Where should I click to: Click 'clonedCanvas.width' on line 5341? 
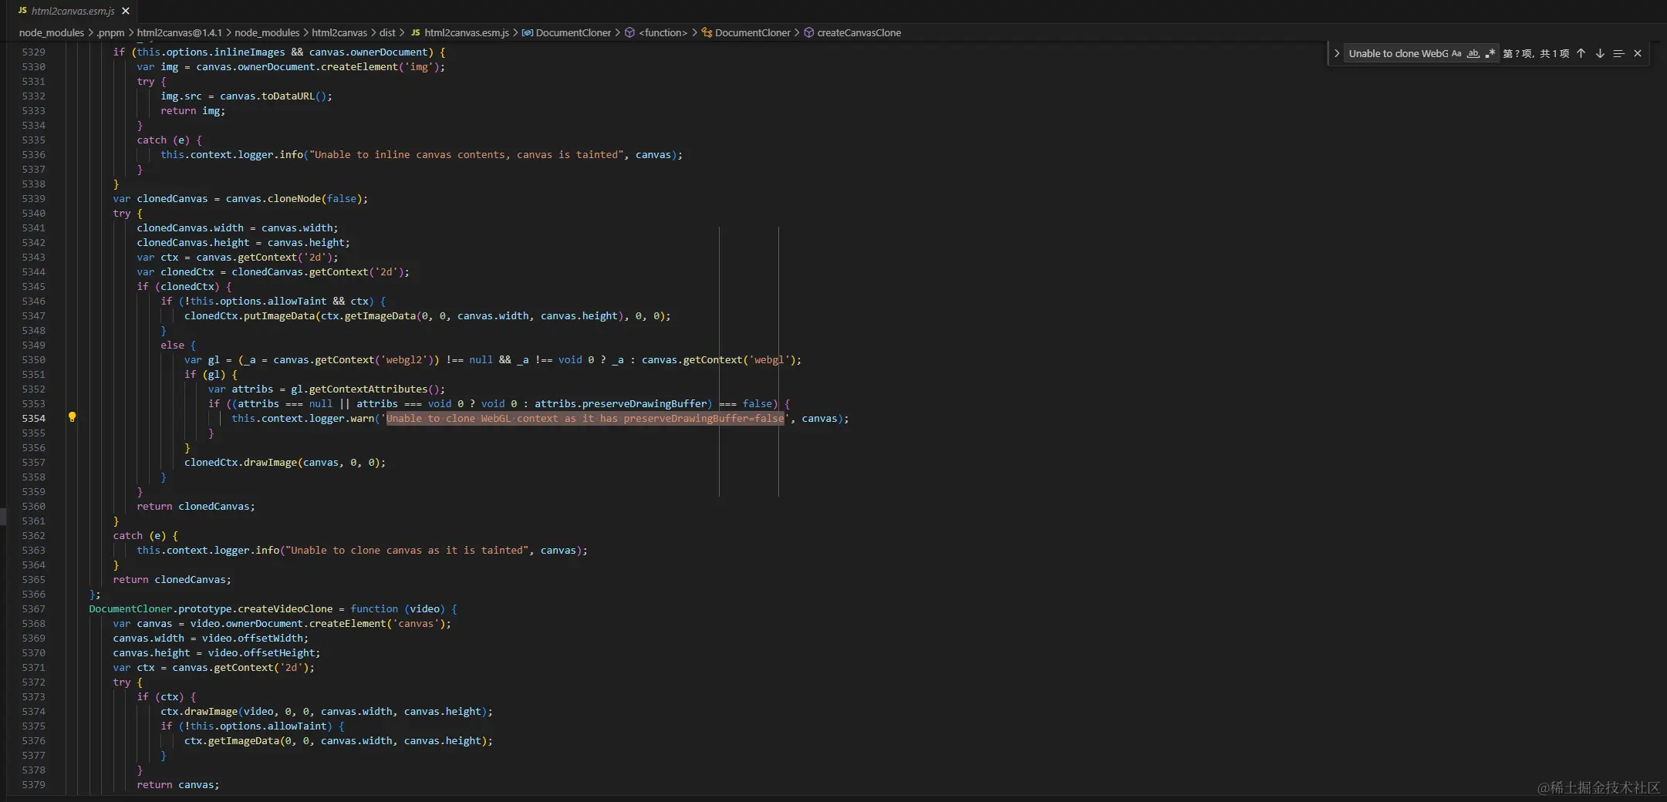click(190, 227)
